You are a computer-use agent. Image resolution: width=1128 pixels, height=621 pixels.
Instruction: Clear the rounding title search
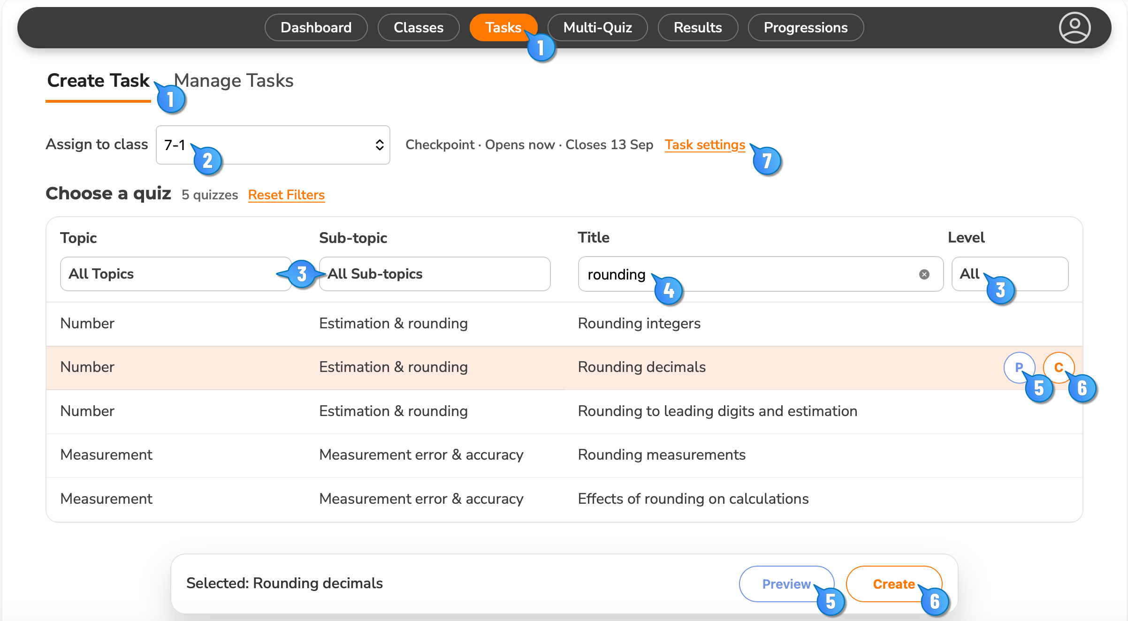(924, 274)
